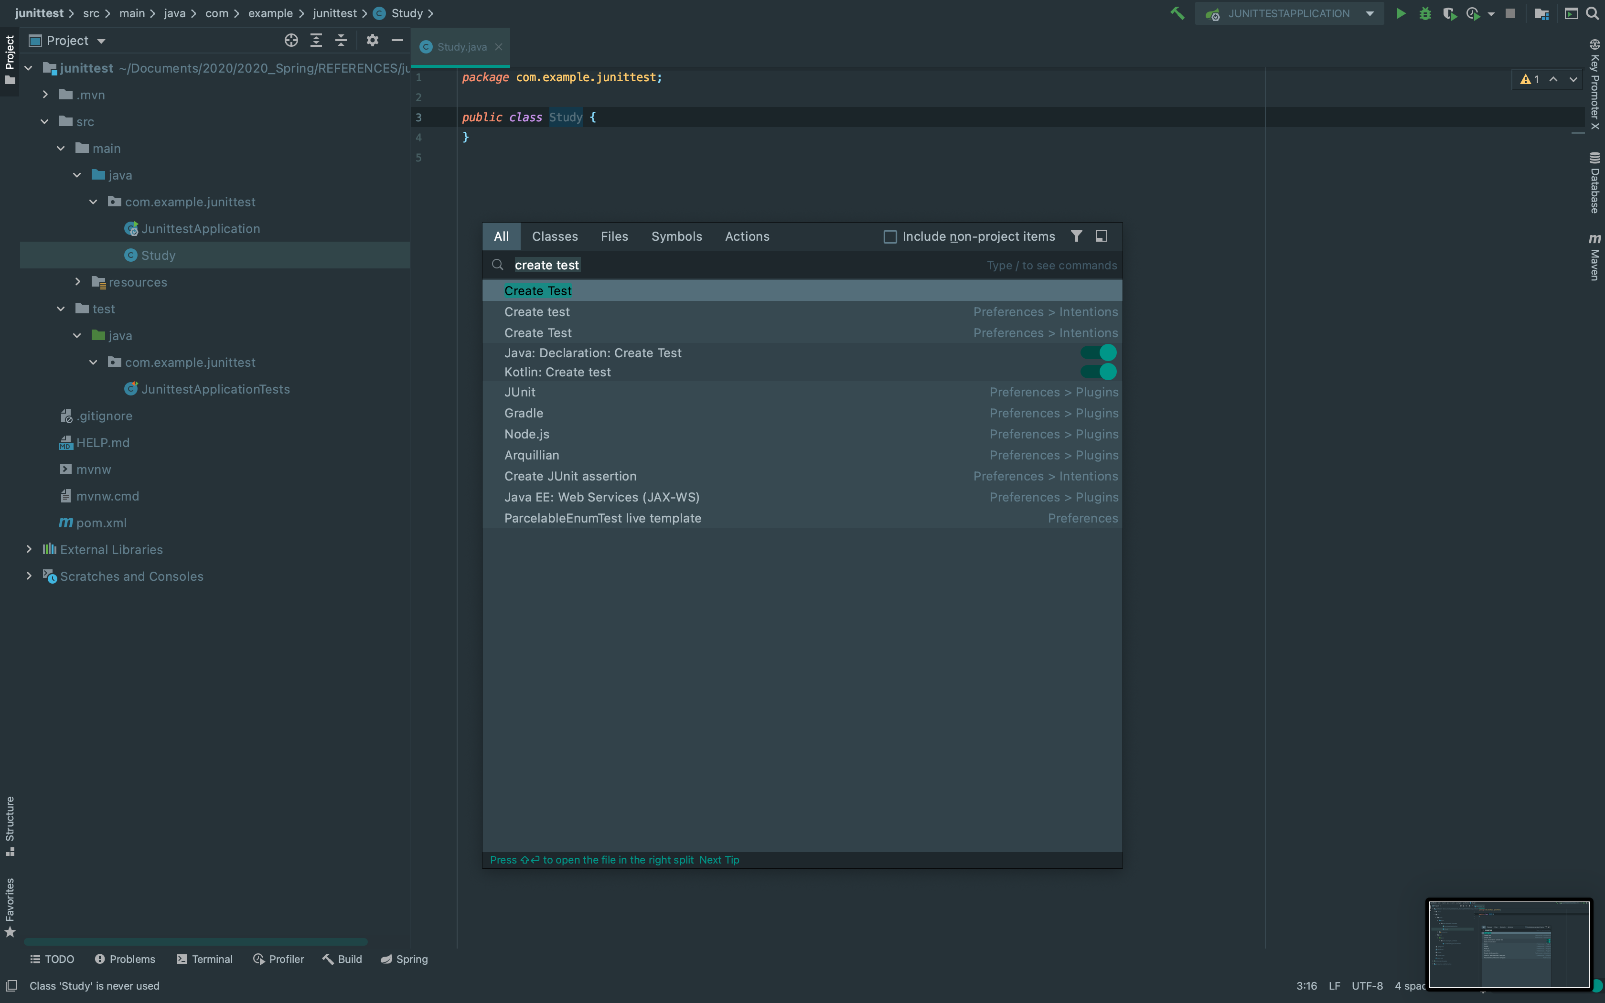Switch to the Classes tab in search

click(555, 237)
